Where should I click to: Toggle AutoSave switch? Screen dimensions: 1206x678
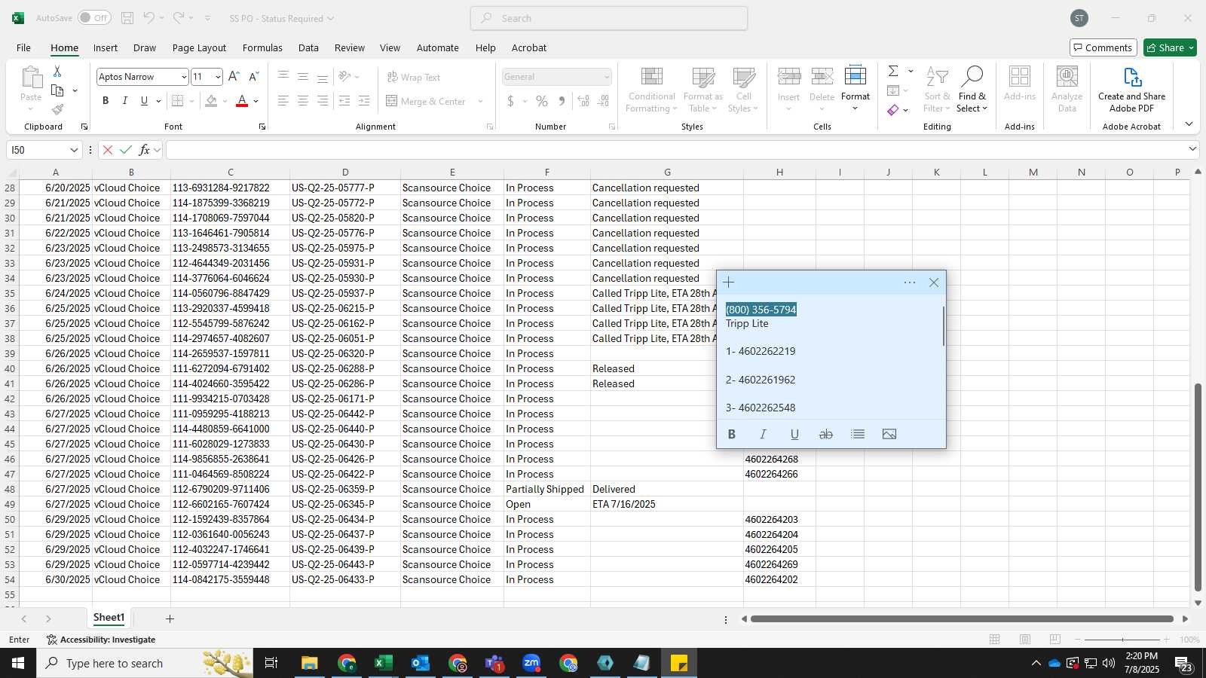pos(94,18)
